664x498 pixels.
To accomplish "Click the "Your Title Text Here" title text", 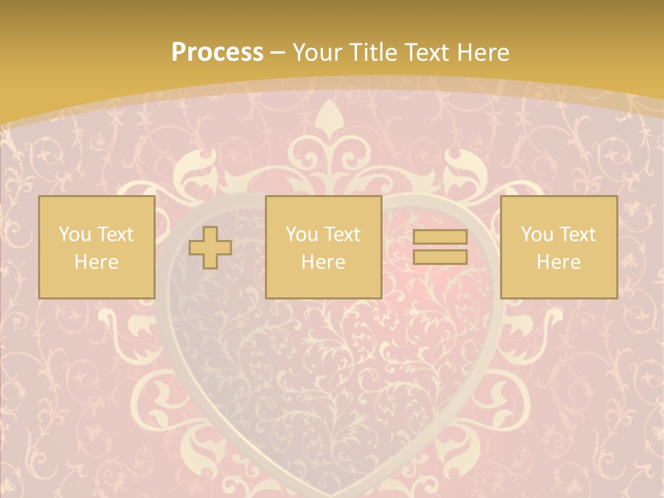I will [x=401, y=52].
